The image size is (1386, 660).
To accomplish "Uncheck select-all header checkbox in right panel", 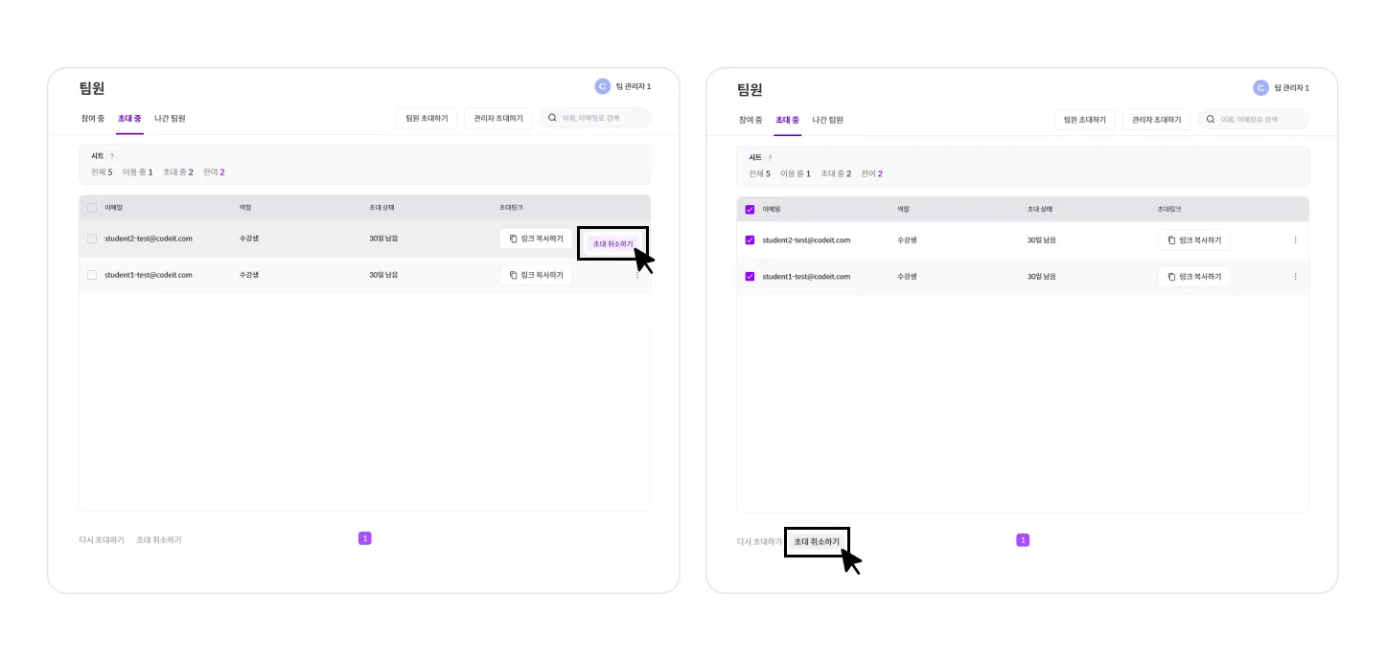I will 750,209.
